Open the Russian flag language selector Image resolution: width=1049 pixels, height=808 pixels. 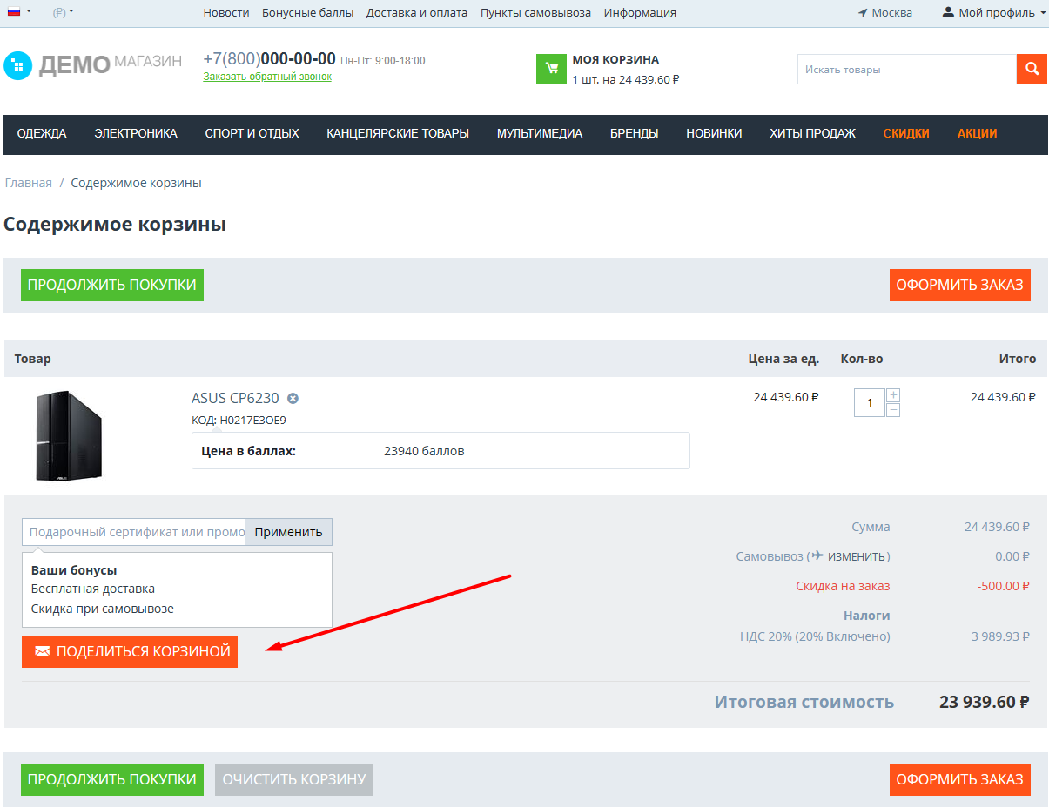19,12
